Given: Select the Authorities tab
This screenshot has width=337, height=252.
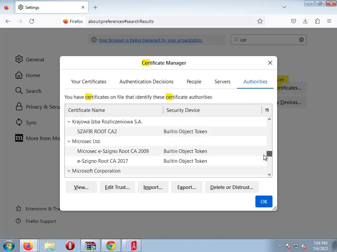Looking at the screenshot, I should pos(255,82).
